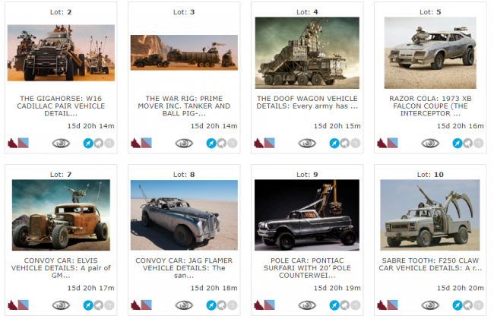This screenshot has width=494, height=319.
Task: Click the blue circular bid icon on Lot 2
Action: pyautogui.click(x=88, y=144)
